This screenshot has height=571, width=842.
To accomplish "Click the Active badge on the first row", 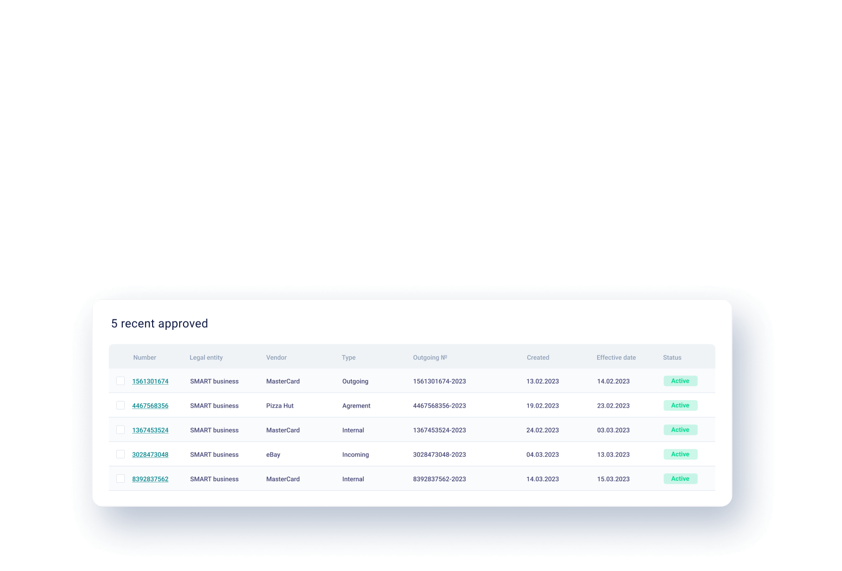I will 680,381.
